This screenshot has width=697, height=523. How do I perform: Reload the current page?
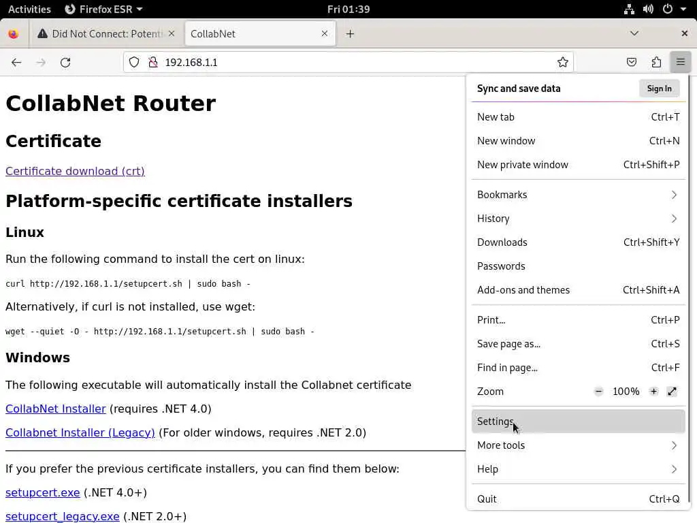point(65,62)
